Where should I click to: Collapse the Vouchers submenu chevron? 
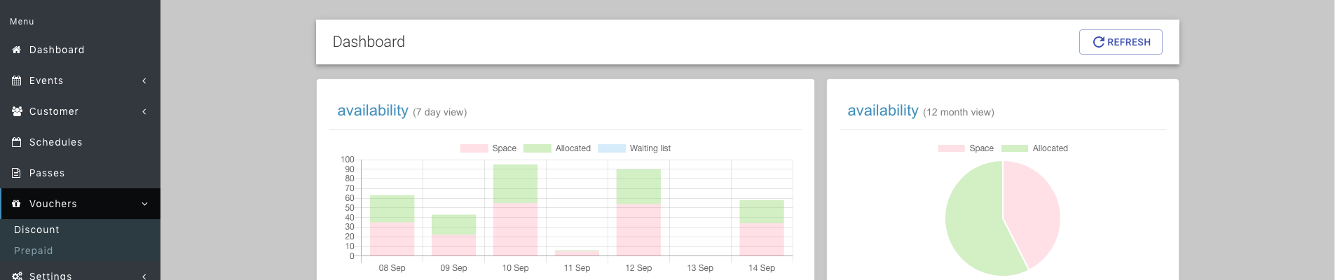point(144,204)
